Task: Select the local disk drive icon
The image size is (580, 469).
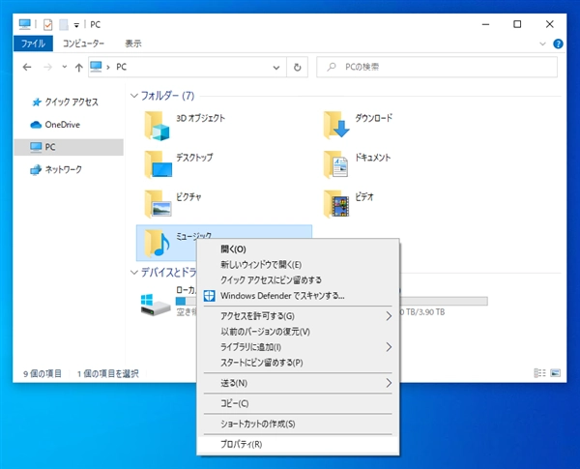Action: point(156,305)
